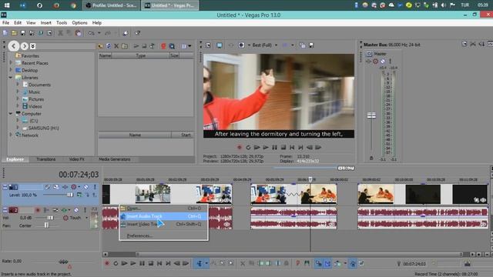Open the Tools menu
This screenshot has width=493, height=277.
pyautogui.click(x=62, y=22)
